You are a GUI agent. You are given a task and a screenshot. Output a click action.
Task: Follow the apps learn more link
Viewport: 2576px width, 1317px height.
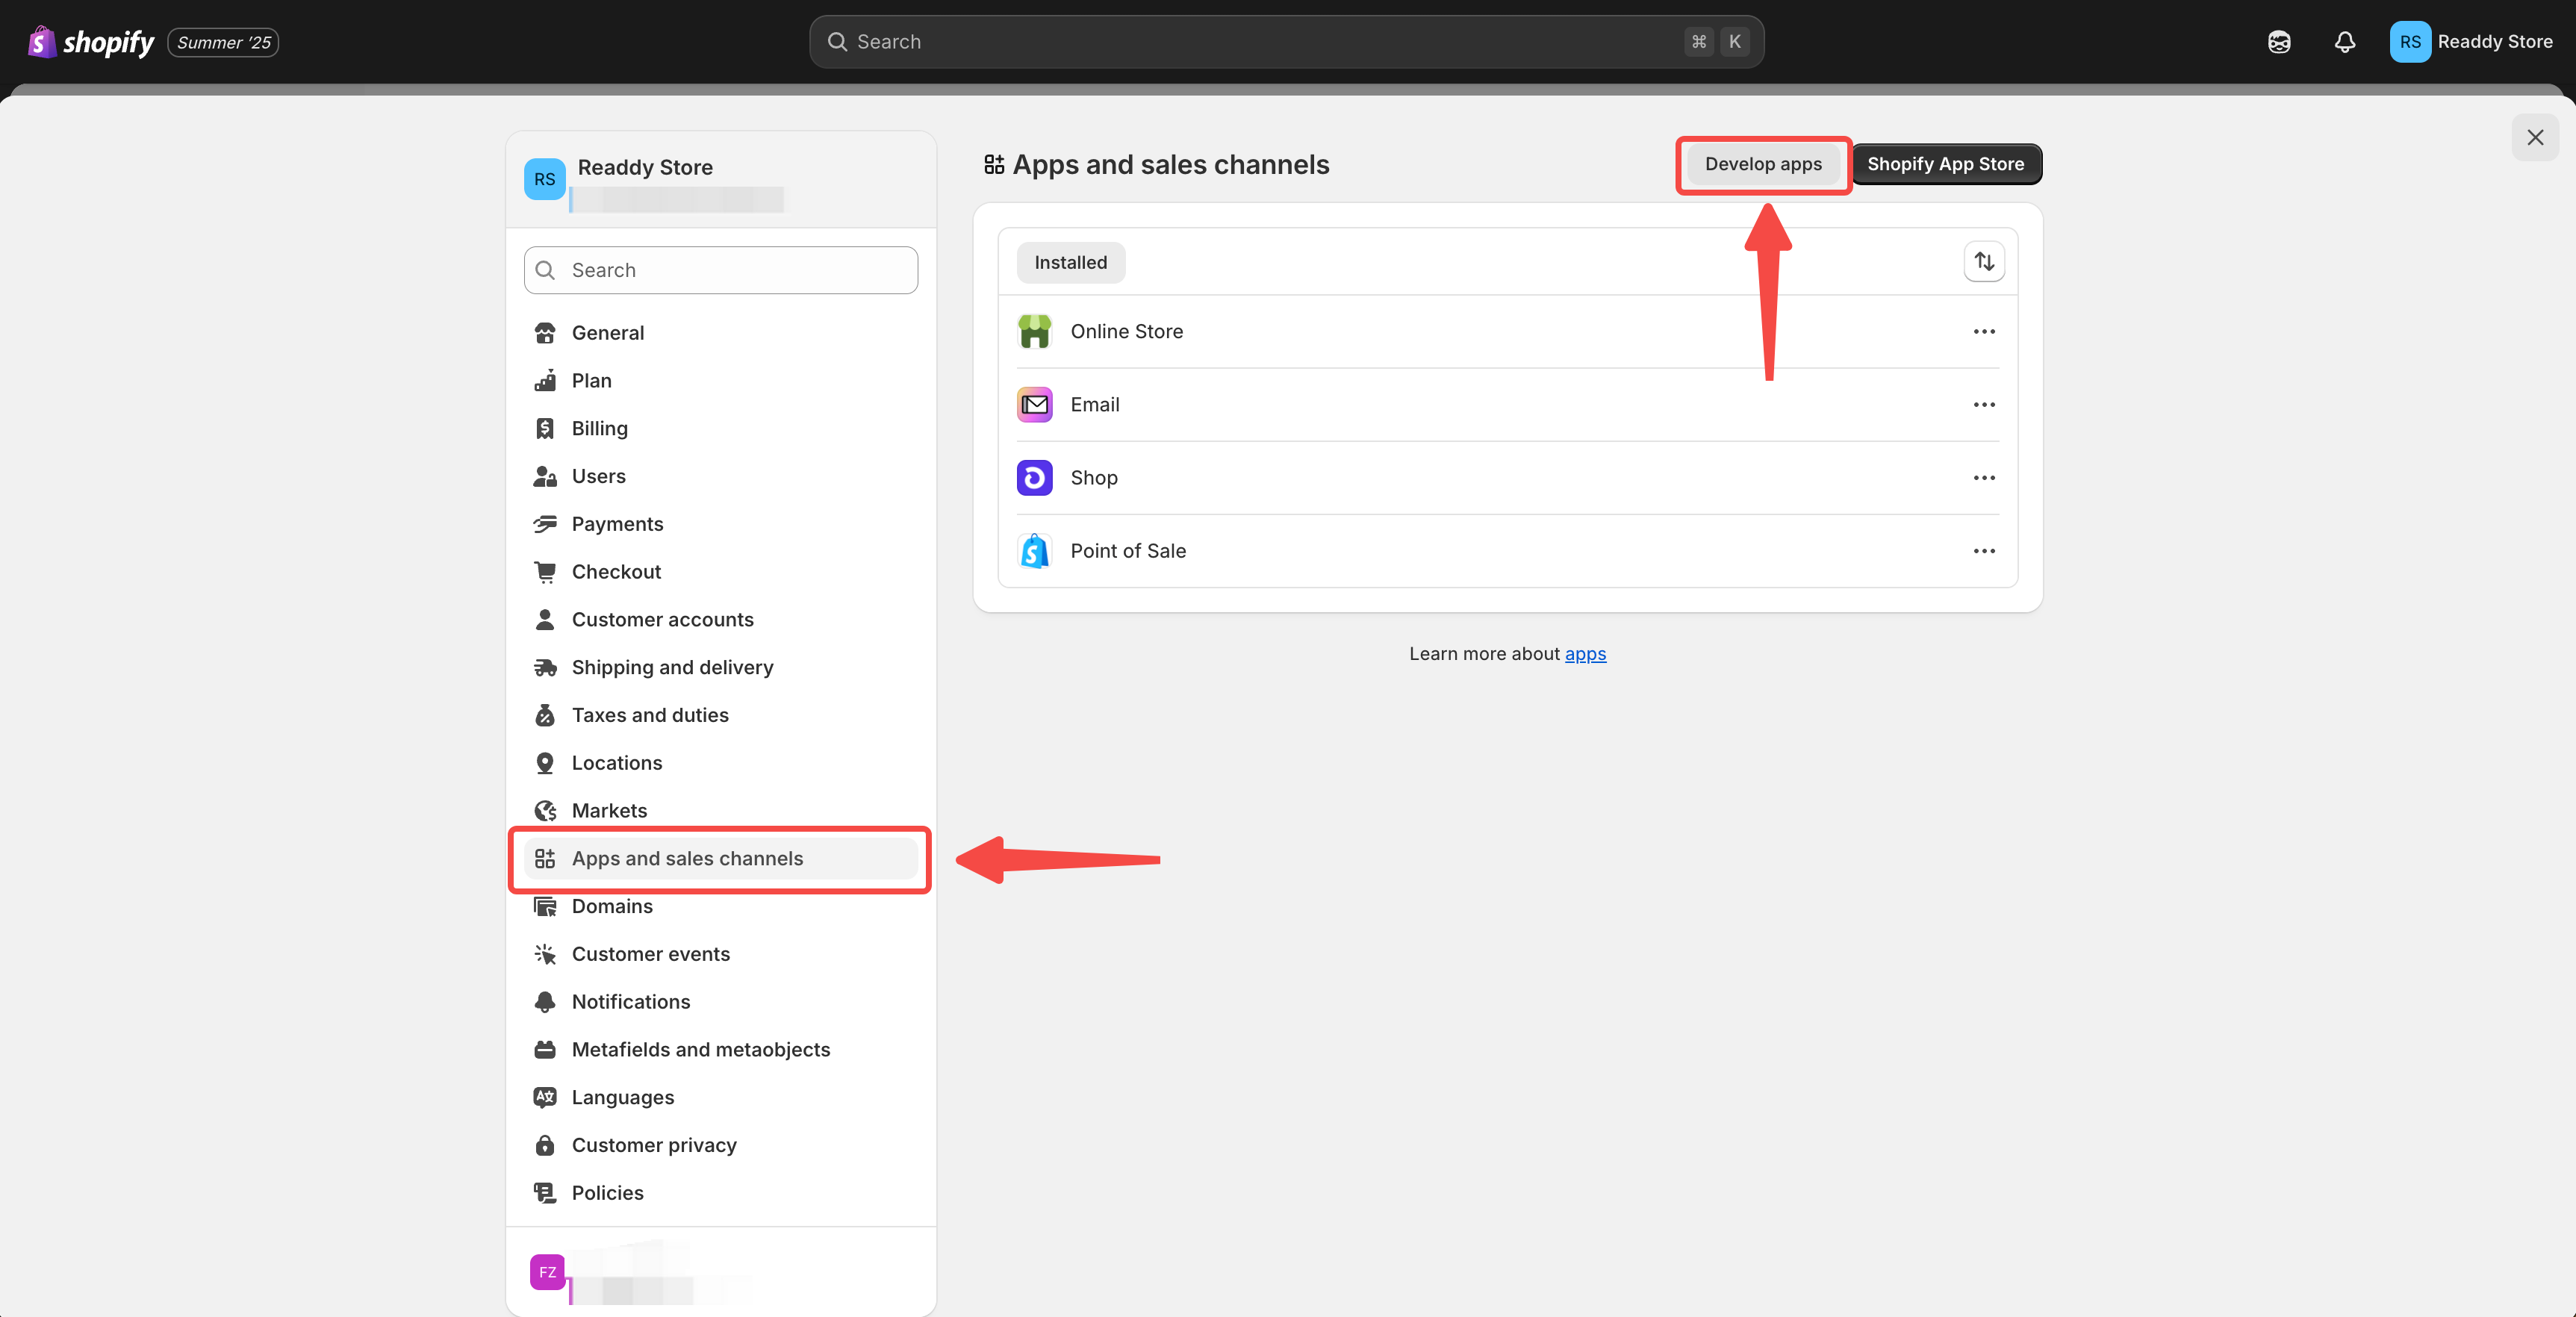coord(1585,654)
